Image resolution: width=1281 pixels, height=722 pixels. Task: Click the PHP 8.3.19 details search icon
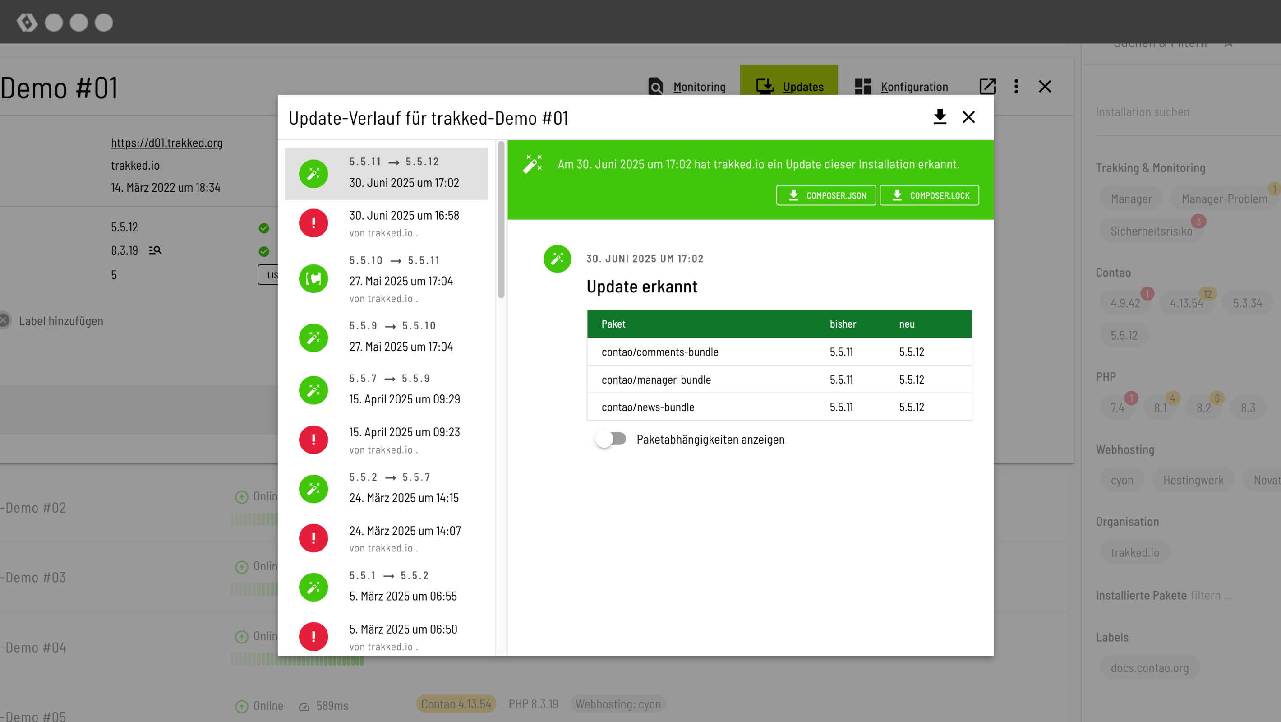155,250
